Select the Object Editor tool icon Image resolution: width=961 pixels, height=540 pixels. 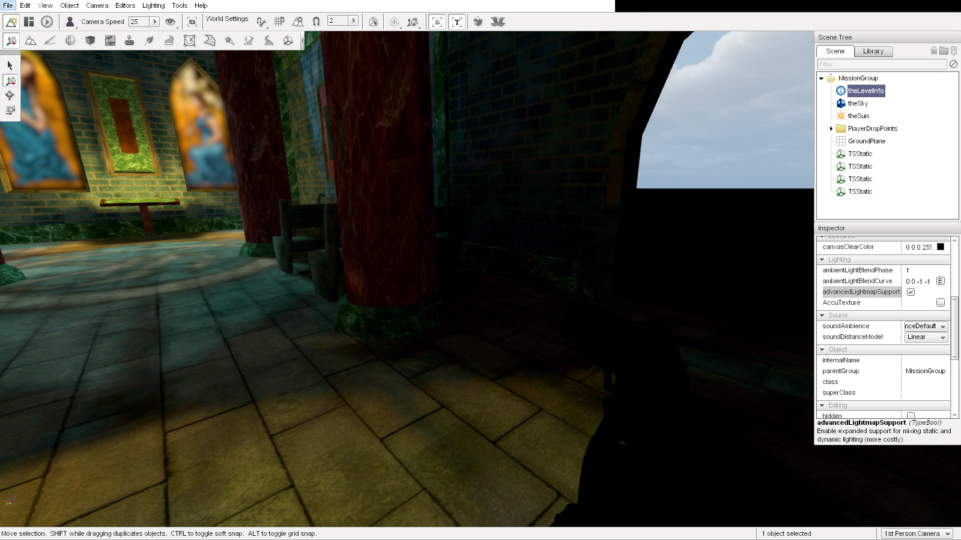tap(11, 41)
